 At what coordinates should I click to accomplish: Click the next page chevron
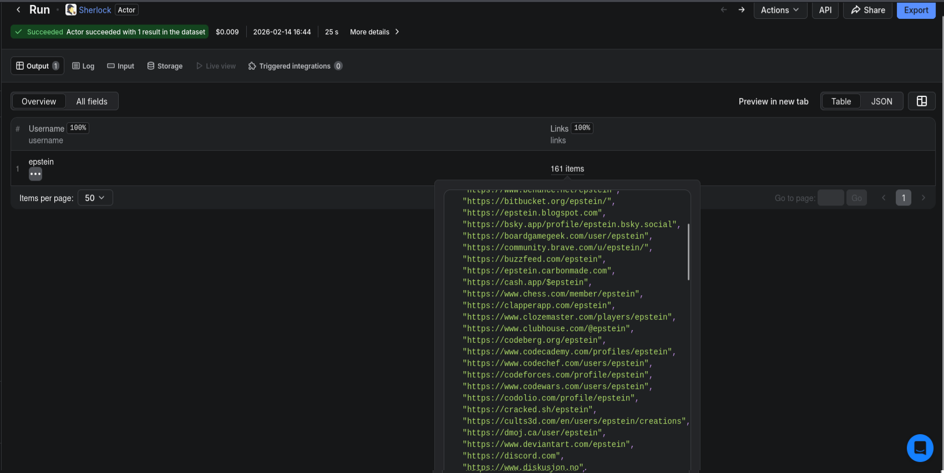click(x=923, y=198)
